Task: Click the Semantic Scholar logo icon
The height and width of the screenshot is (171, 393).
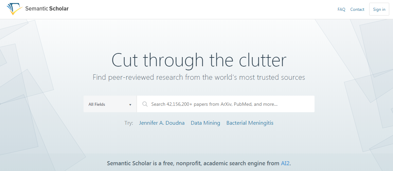Action: pos(14,9)
